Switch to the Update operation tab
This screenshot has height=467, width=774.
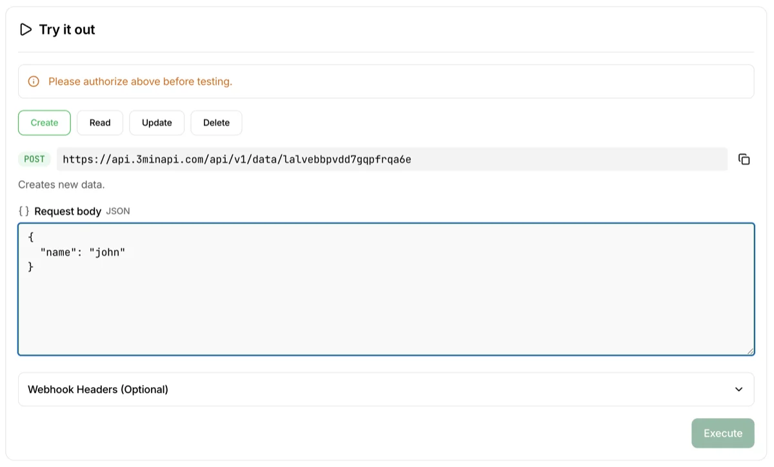(x=157, y=122)
